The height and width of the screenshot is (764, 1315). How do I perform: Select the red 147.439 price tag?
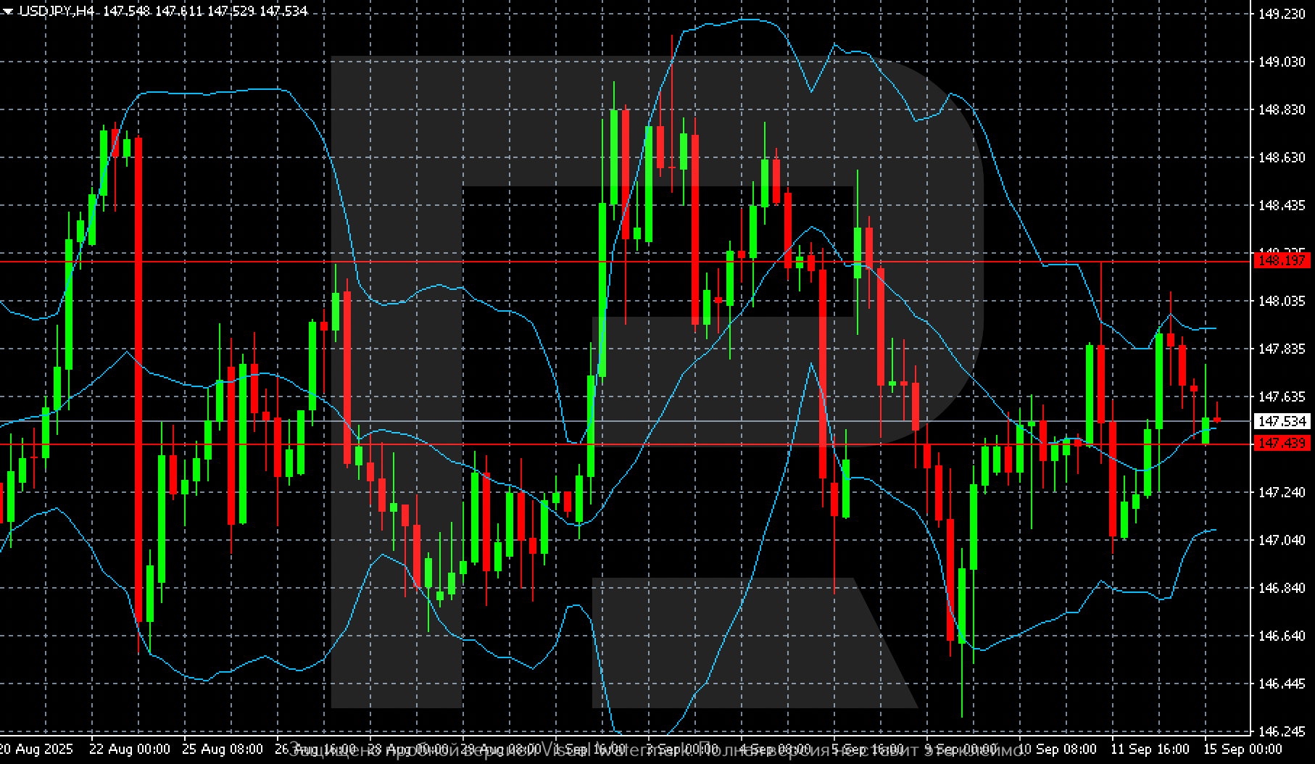coord(1282,443)
